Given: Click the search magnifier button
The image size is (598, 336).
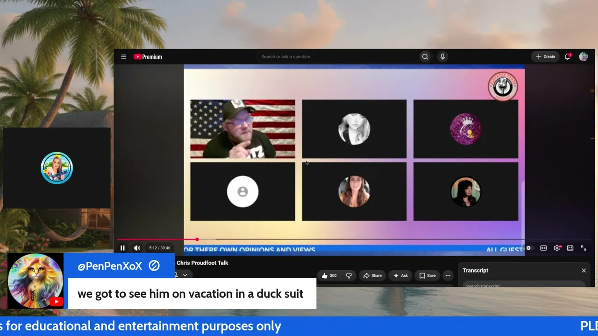Looking at the screenshot, I should [x=425, y=57].
